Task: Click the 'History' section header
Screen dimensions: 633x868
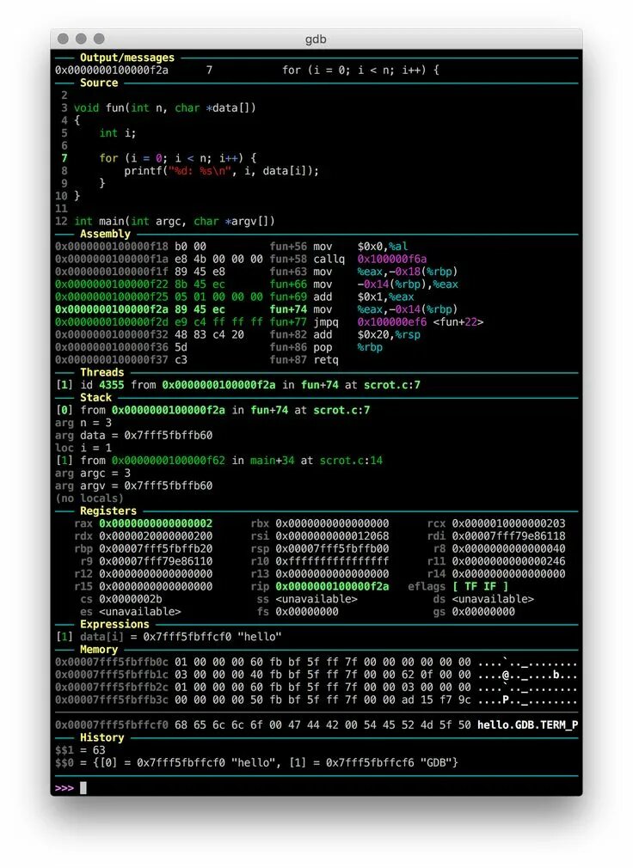Action: (x=101, y=737)
